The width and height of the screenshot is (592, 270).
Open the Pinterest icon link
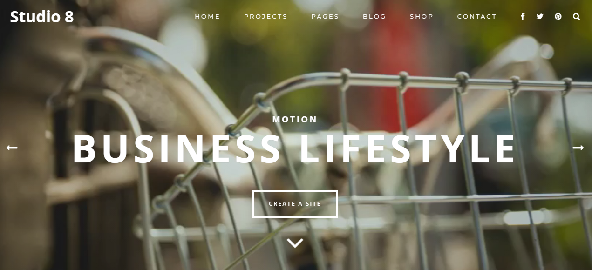[x=558, y=16]
